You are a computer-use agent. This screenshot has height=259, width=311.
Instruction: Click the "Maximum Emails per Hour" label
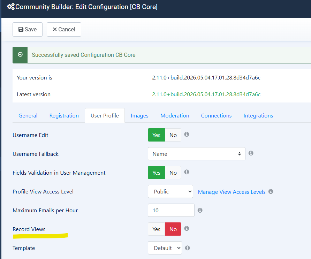[45, 211]
